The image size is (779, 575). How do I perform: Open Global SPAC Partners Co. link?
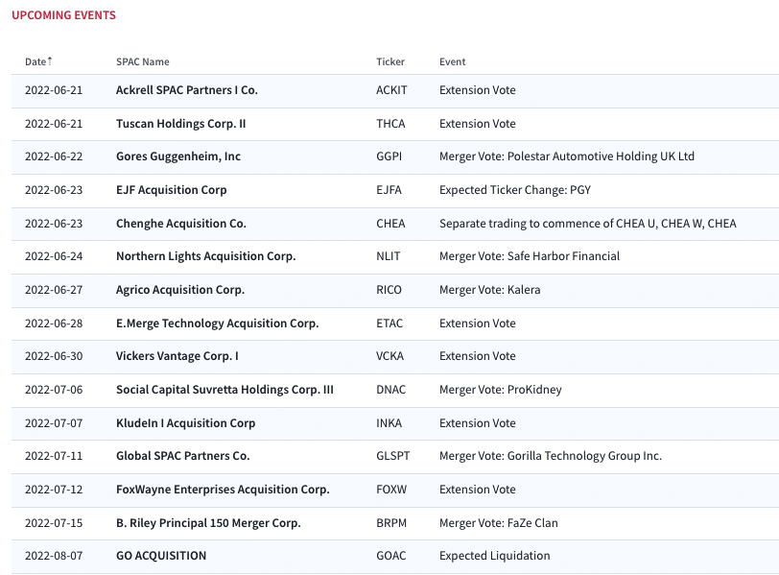(x=183, y=456)
